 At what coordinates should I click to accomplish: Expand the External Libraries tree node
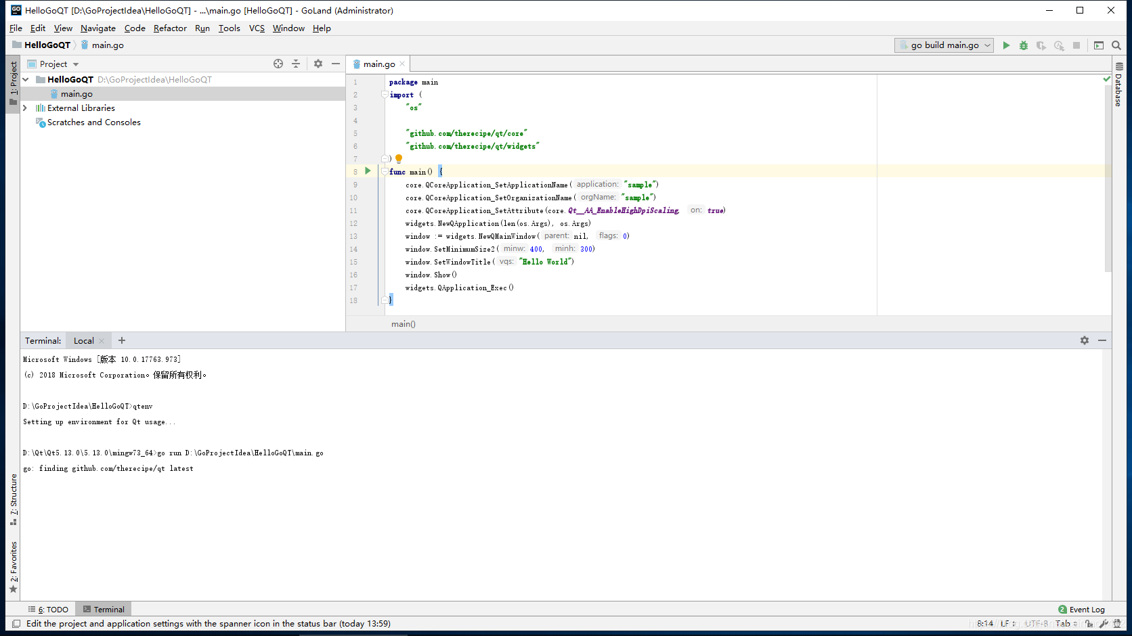[25, 108]
